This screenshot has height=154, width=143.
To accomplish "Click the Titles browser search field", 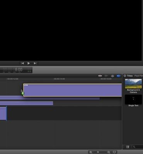I will click(138, 147).
